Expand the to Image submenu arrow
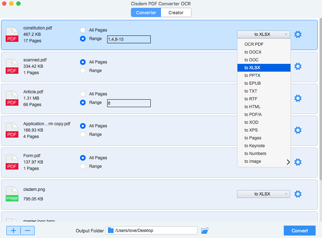 tap(288, 162)
